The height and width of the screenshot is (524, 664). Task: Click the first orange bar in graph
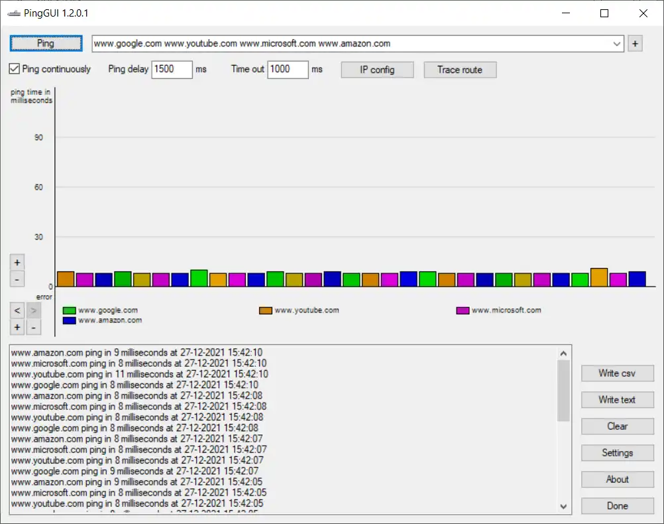[x=66, y=279]
